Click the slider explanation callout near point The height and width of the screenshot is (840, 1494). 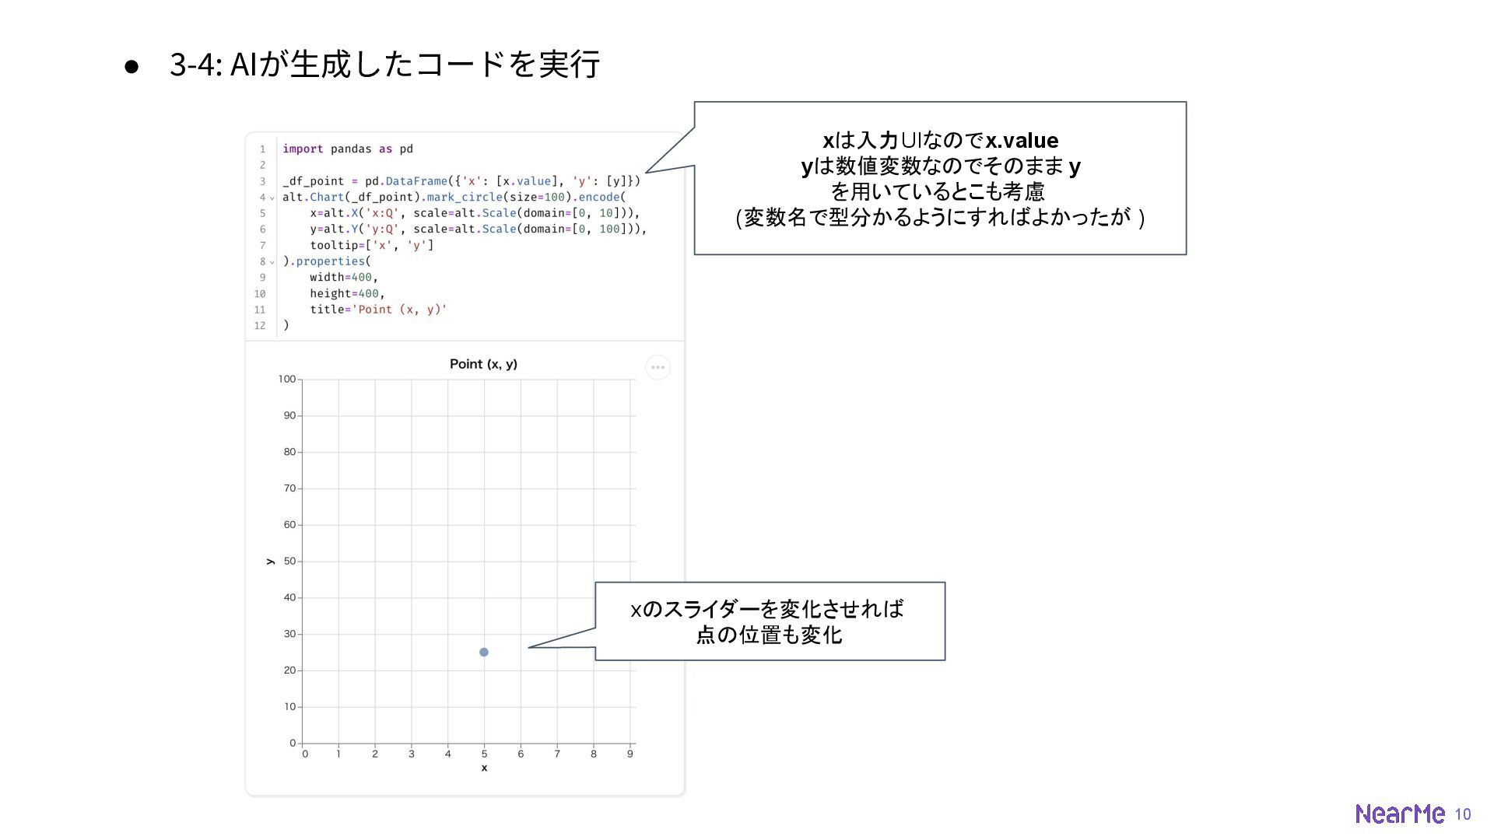769,621
